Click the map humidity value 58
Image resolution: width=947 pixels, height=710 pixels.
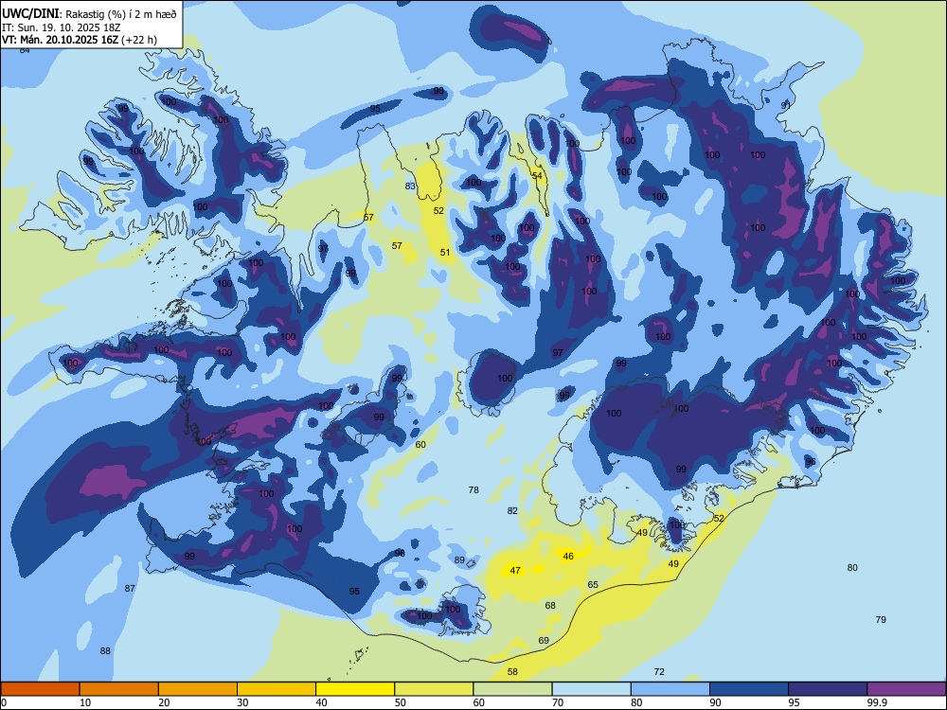[512, 671]
